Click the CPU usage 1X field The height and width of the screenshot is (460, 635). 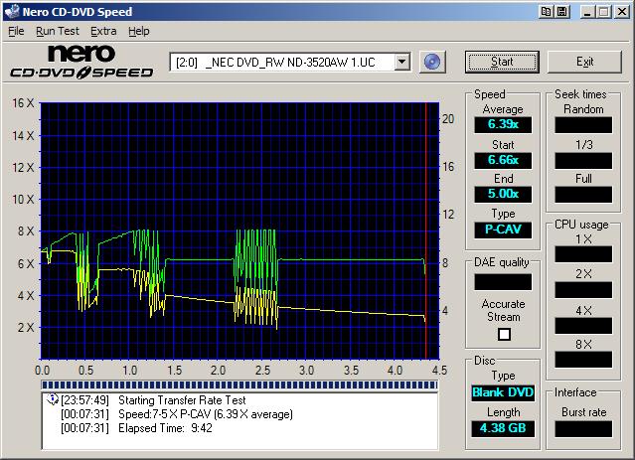click(583, 254)
